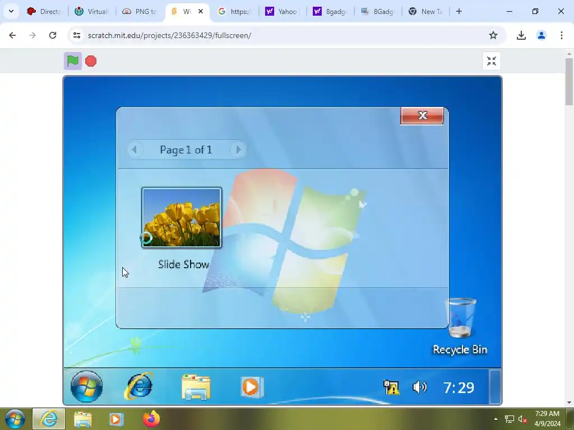Exit fullscreen mode in the Scratch player

click(491, 61)
